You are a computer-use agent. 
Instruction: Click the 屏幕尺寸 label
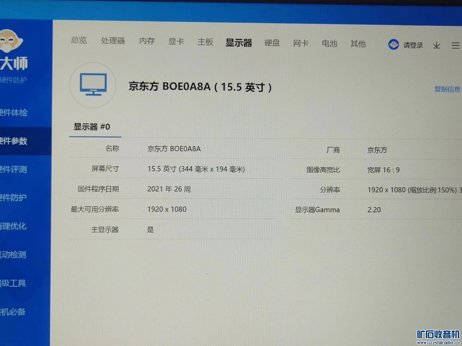click(105, 169)
